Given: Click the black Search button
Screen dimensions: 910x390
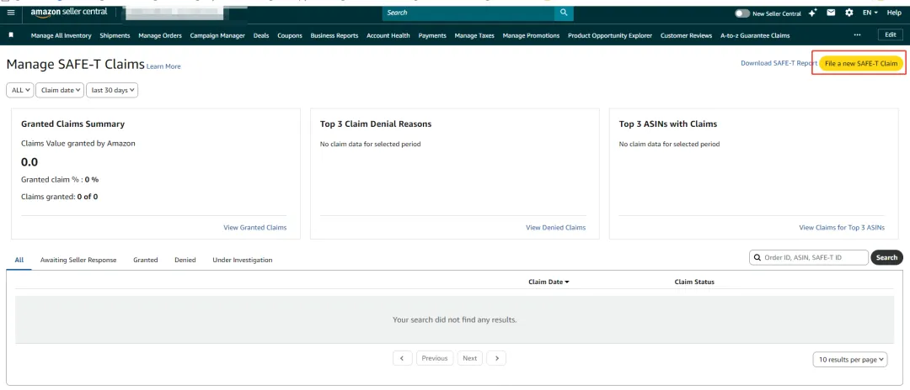Looking at the screenshot, I should pyautogui.click(x=886, y=257).
